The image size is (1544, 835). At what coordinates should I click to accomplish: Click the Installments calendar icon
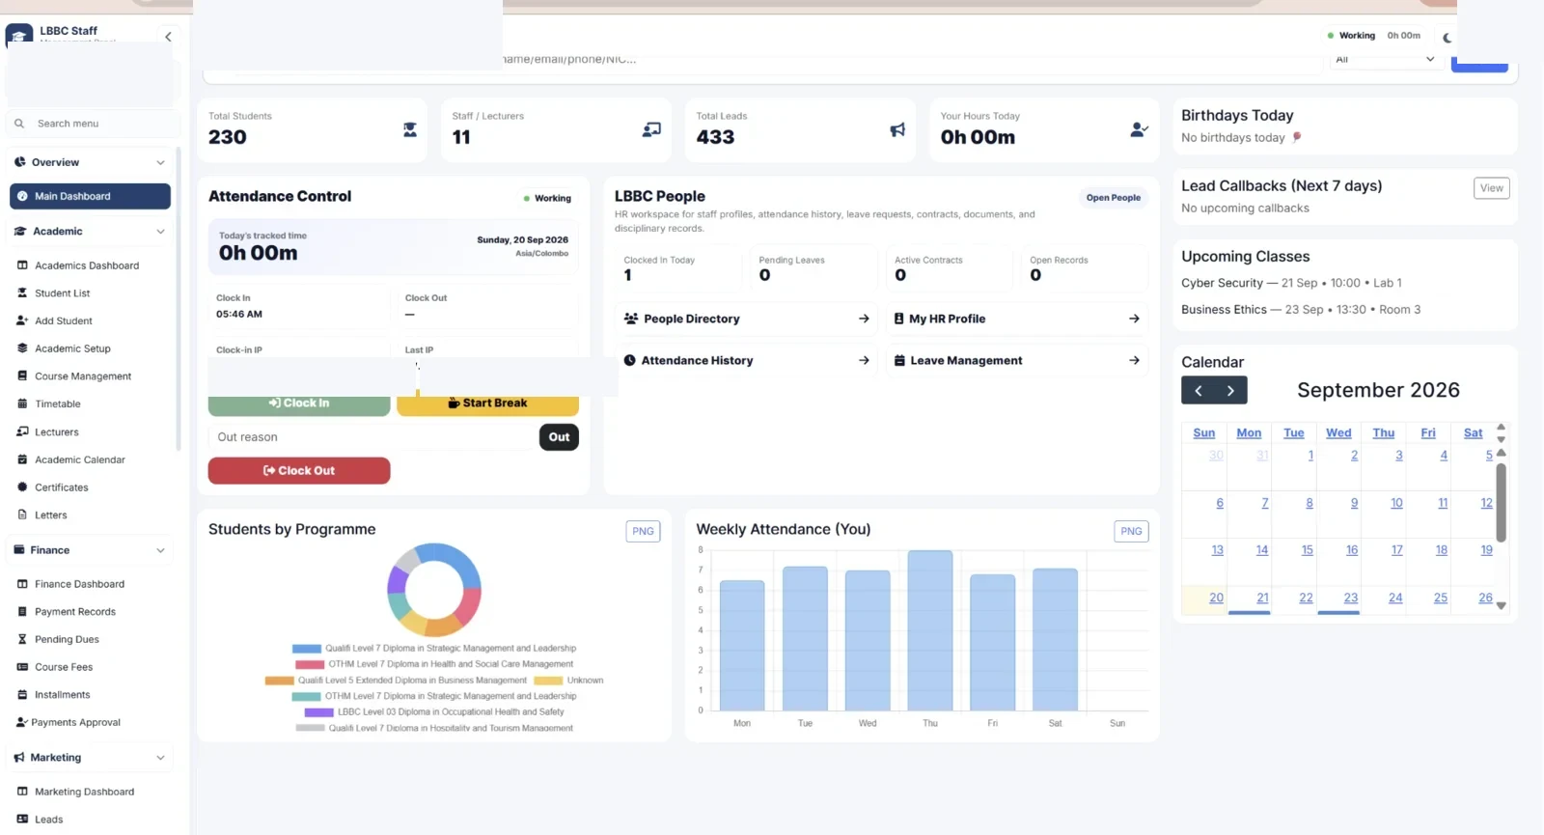22,695
